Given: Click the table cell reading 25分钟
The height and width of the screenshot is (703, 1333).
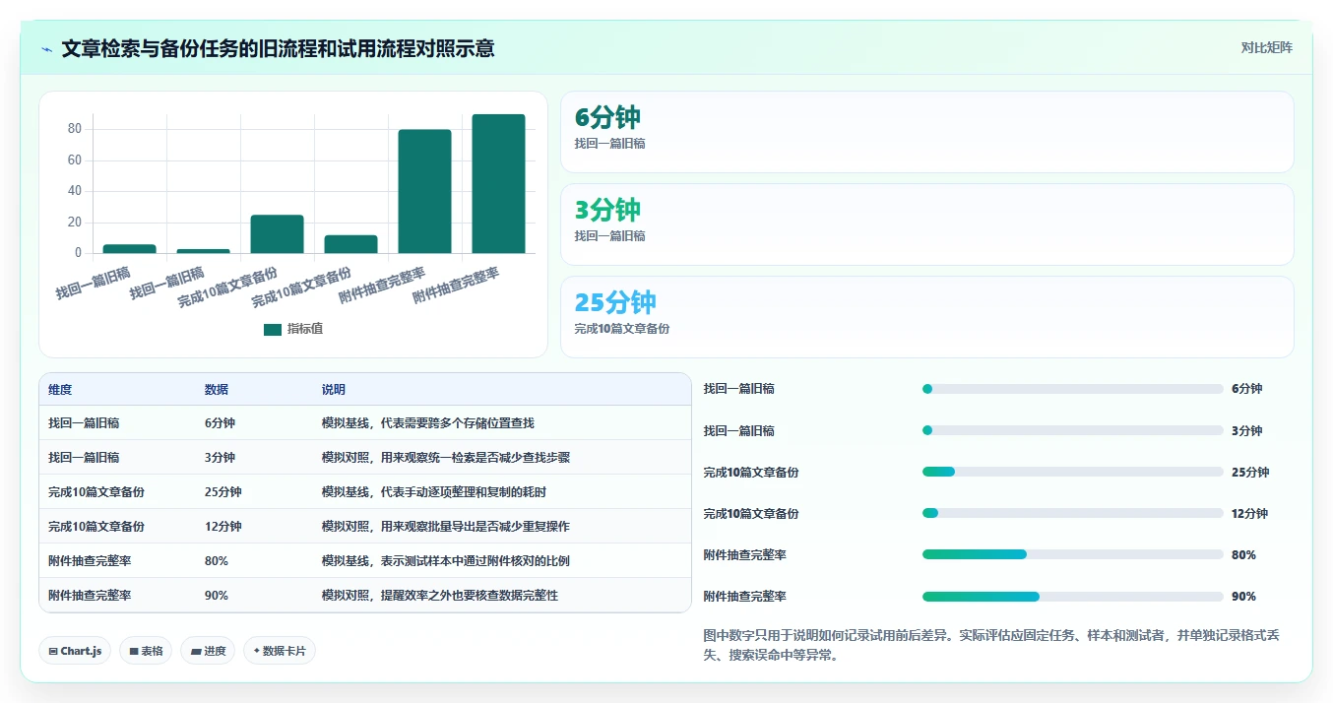Looking at the screenshot, I should pyautogui.click(x=222, y=492).
